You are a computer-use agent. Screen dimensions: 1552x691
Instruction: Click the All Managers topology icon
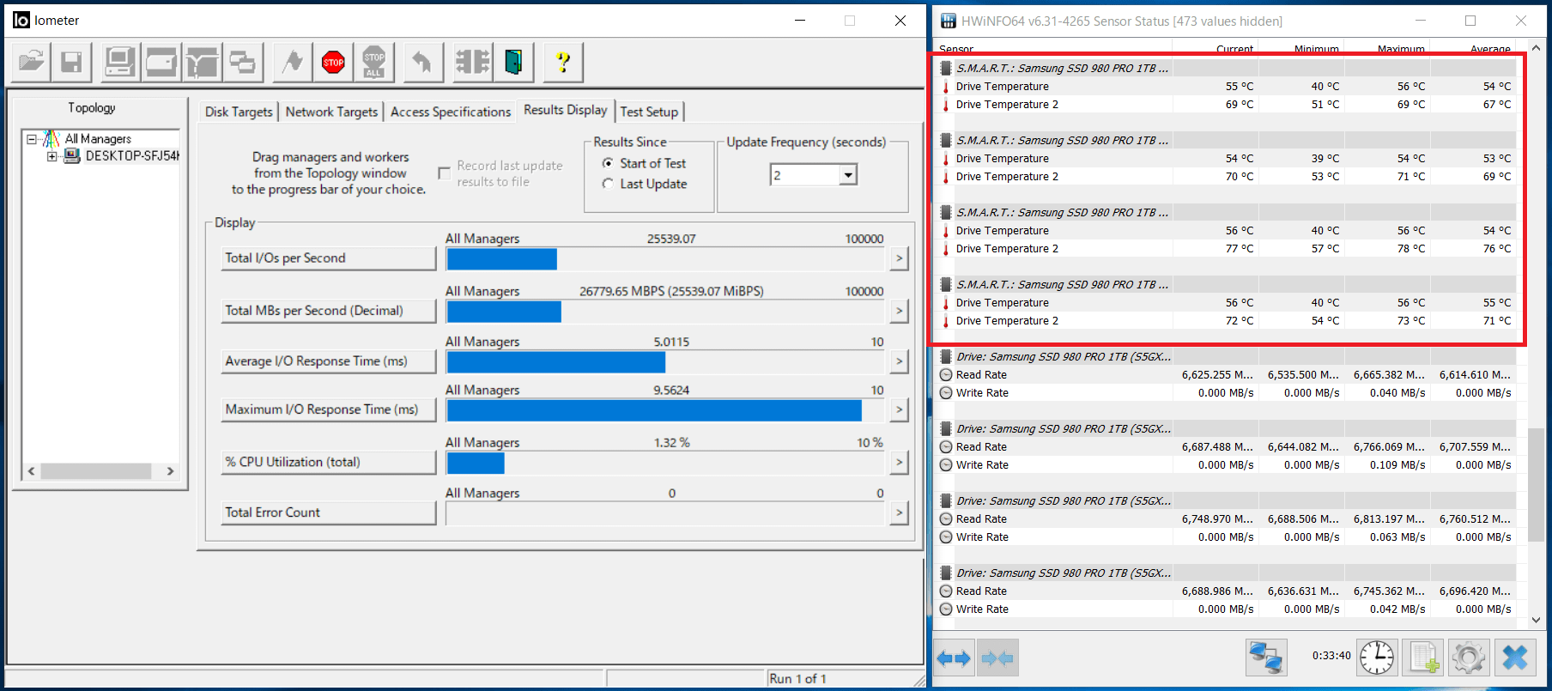pyautogui.click(x=52, y=138)
